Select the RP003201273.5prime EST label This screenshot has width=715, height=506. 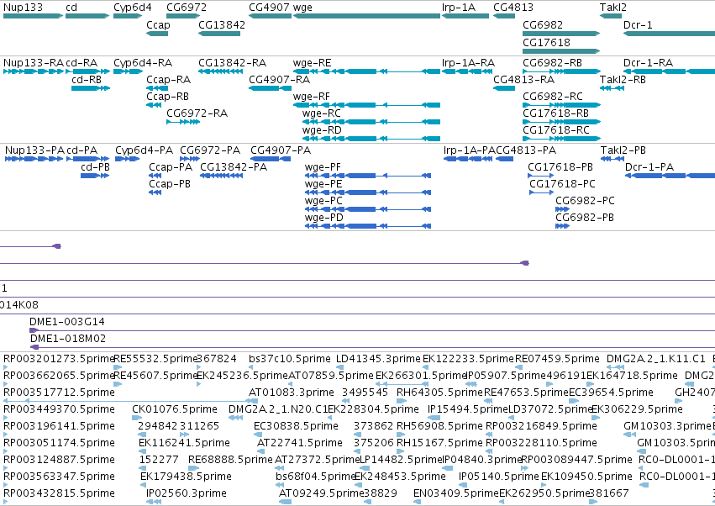(x=59, y=359)
